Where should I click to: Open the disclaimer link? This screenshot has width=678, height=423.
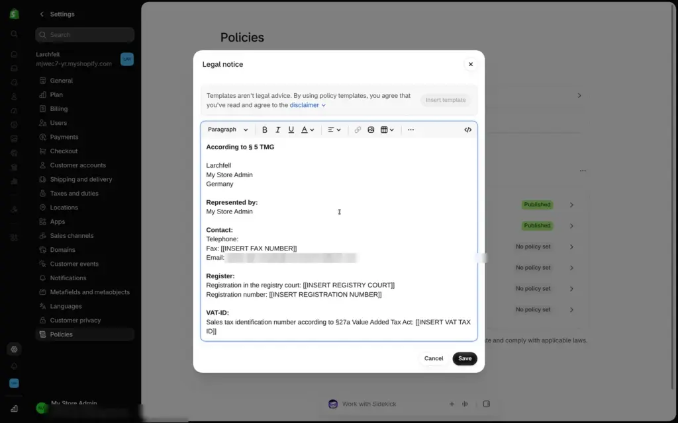(307, 105)
